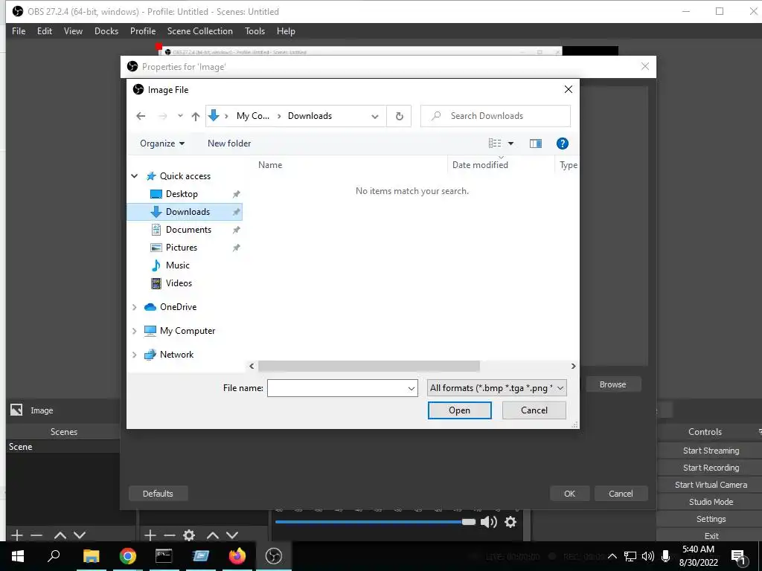Click Start Streaming in OBS Controls

711,451
